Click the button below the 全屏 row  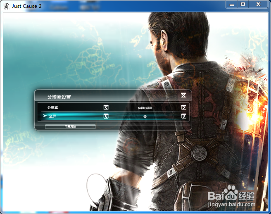70,126
